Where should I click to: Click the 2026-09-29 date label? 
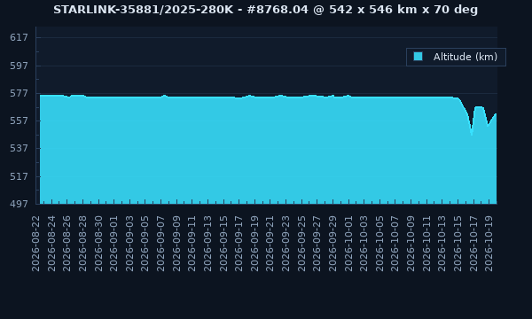(x=332, y=244)
